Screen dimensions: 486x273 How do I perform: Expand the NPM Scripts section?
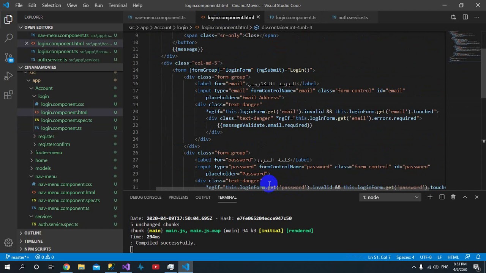(70, 249)
